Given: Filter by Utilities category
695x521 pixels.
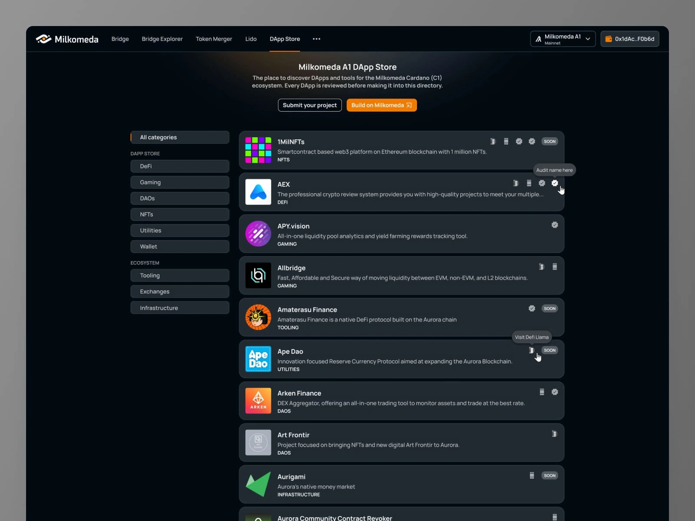Looking at the screenshot, I should coord(180,231).
